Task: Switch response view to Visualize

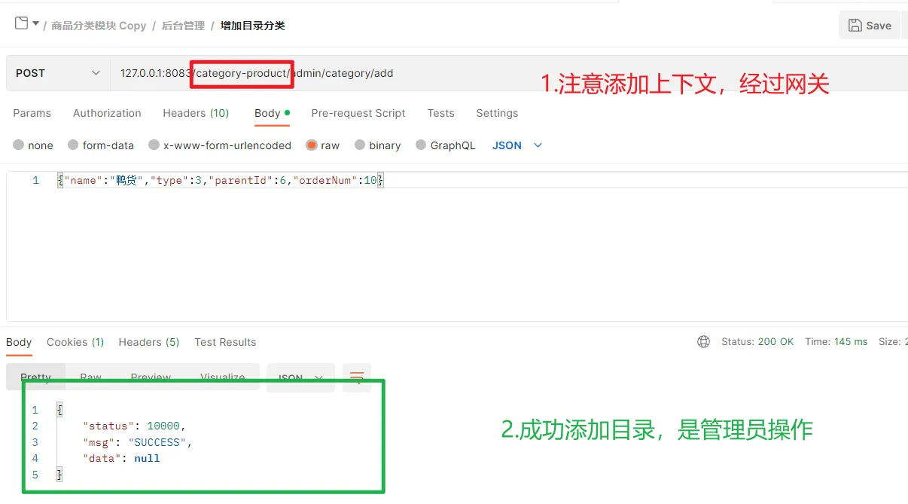Action: coord(222,377)
